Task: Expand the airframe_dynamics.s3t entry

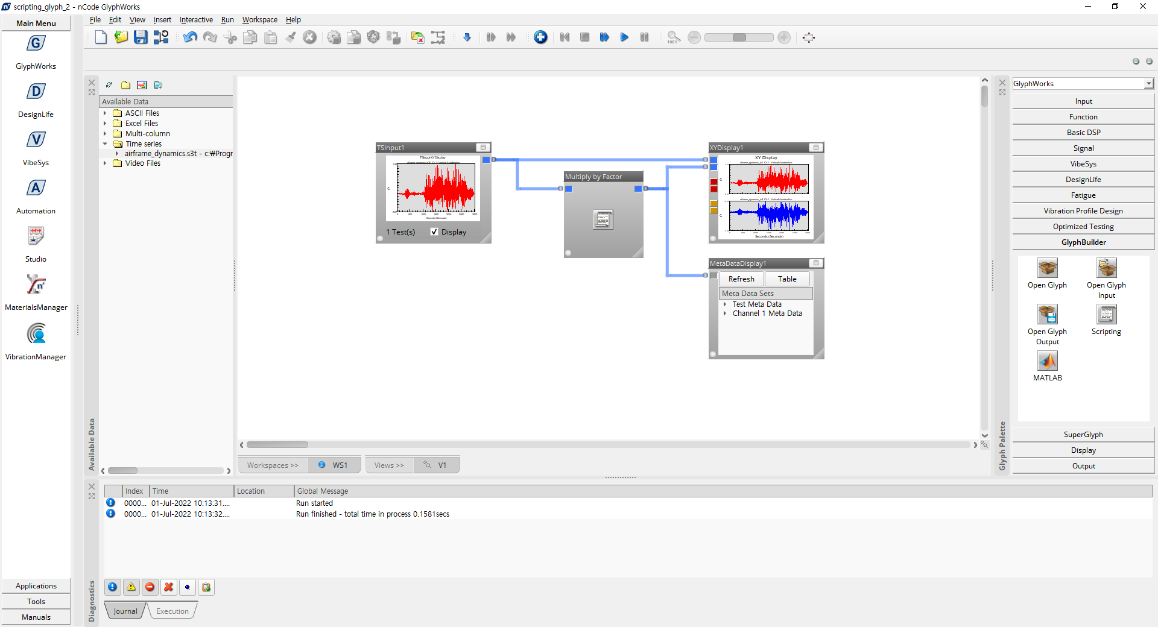Action: coord(117,154)
